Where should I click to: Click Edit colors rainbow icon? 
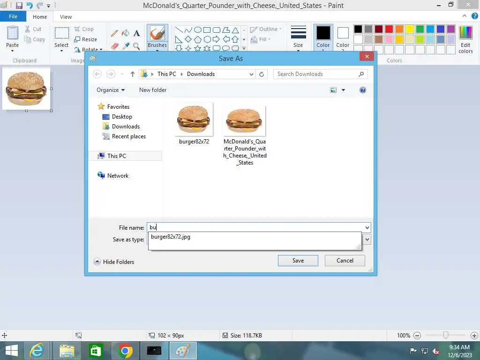[465, 33]
